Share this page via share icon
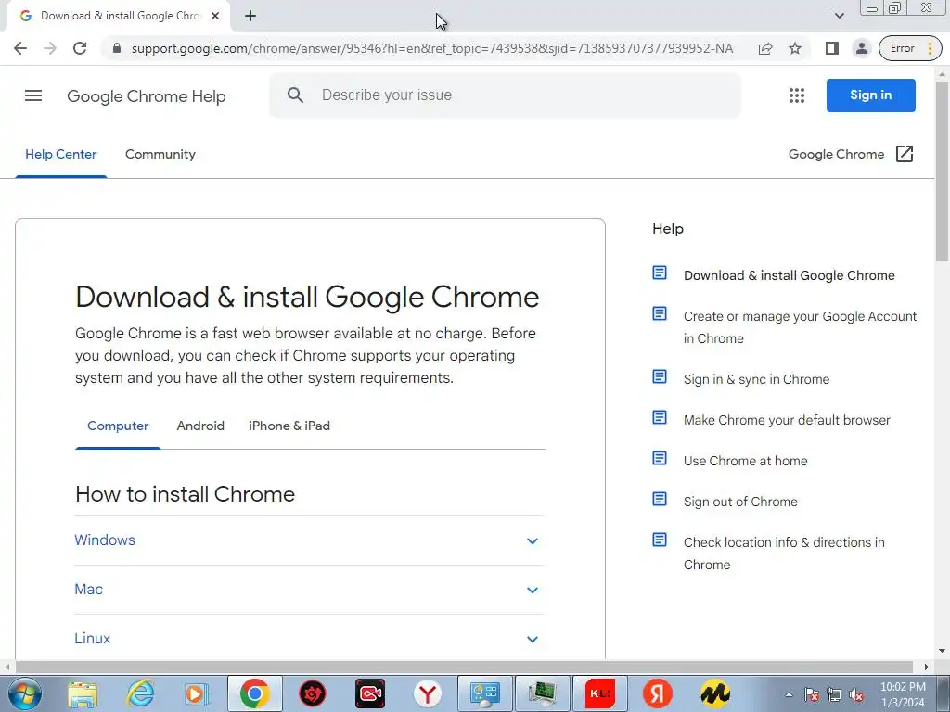 click(x=765, y=48)
